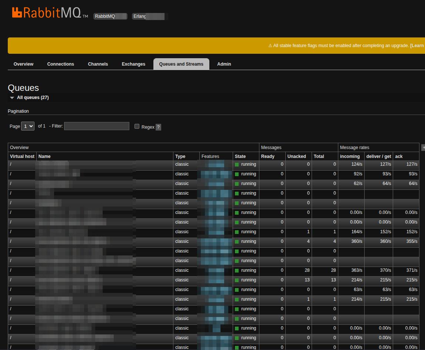Switch to the Admin tab

point(224,64)
